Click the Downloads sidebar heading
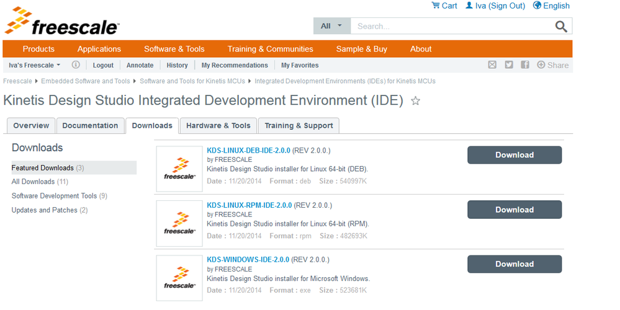Image resolution: width=620 pixels, height=310 pixels. click(x=37, y=148)
